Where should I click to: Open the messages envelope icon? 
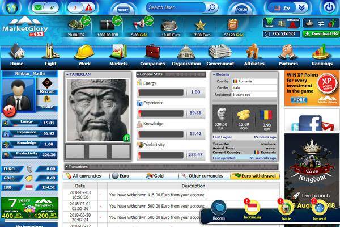click(38, 8)
